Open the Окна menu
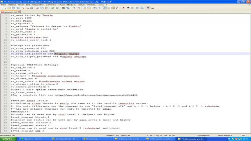 pyautogui.click(x=101, y=5)
